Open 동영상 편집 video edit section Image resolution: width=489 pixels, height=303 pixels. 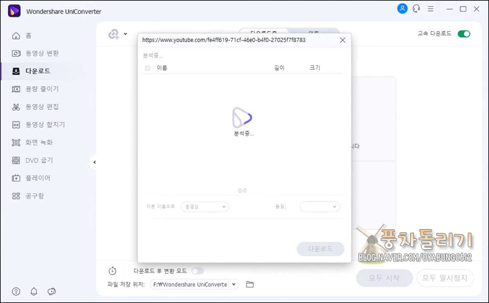click(35, 107)
